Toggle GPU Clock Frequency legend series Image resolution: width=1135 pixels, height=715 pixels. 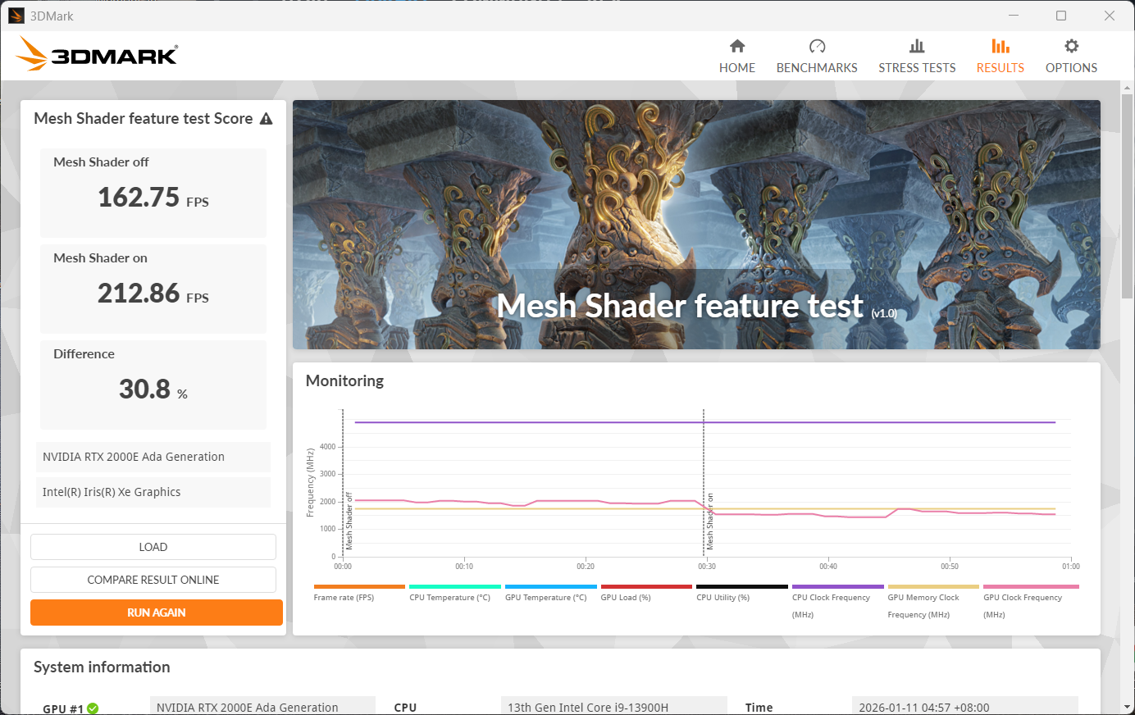point(1022,598)
